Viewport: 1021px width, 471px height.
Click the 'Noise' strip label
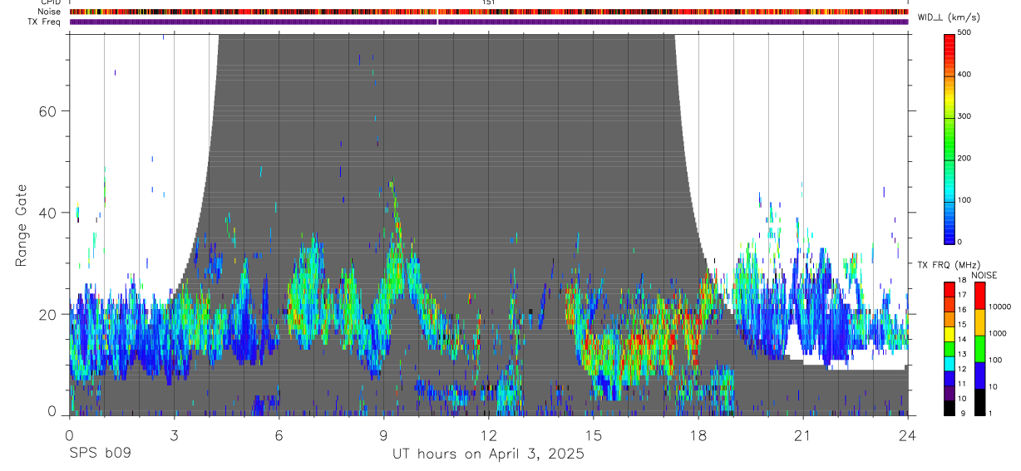pos(49,12)
